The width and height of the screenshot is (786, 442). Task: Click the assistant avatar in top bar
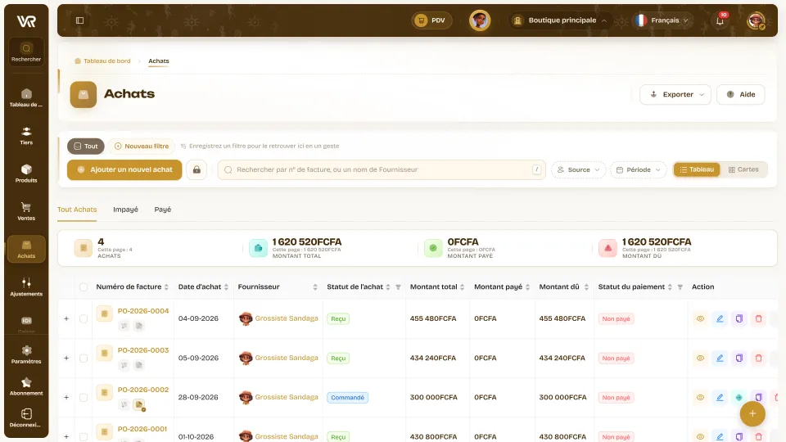480,20
